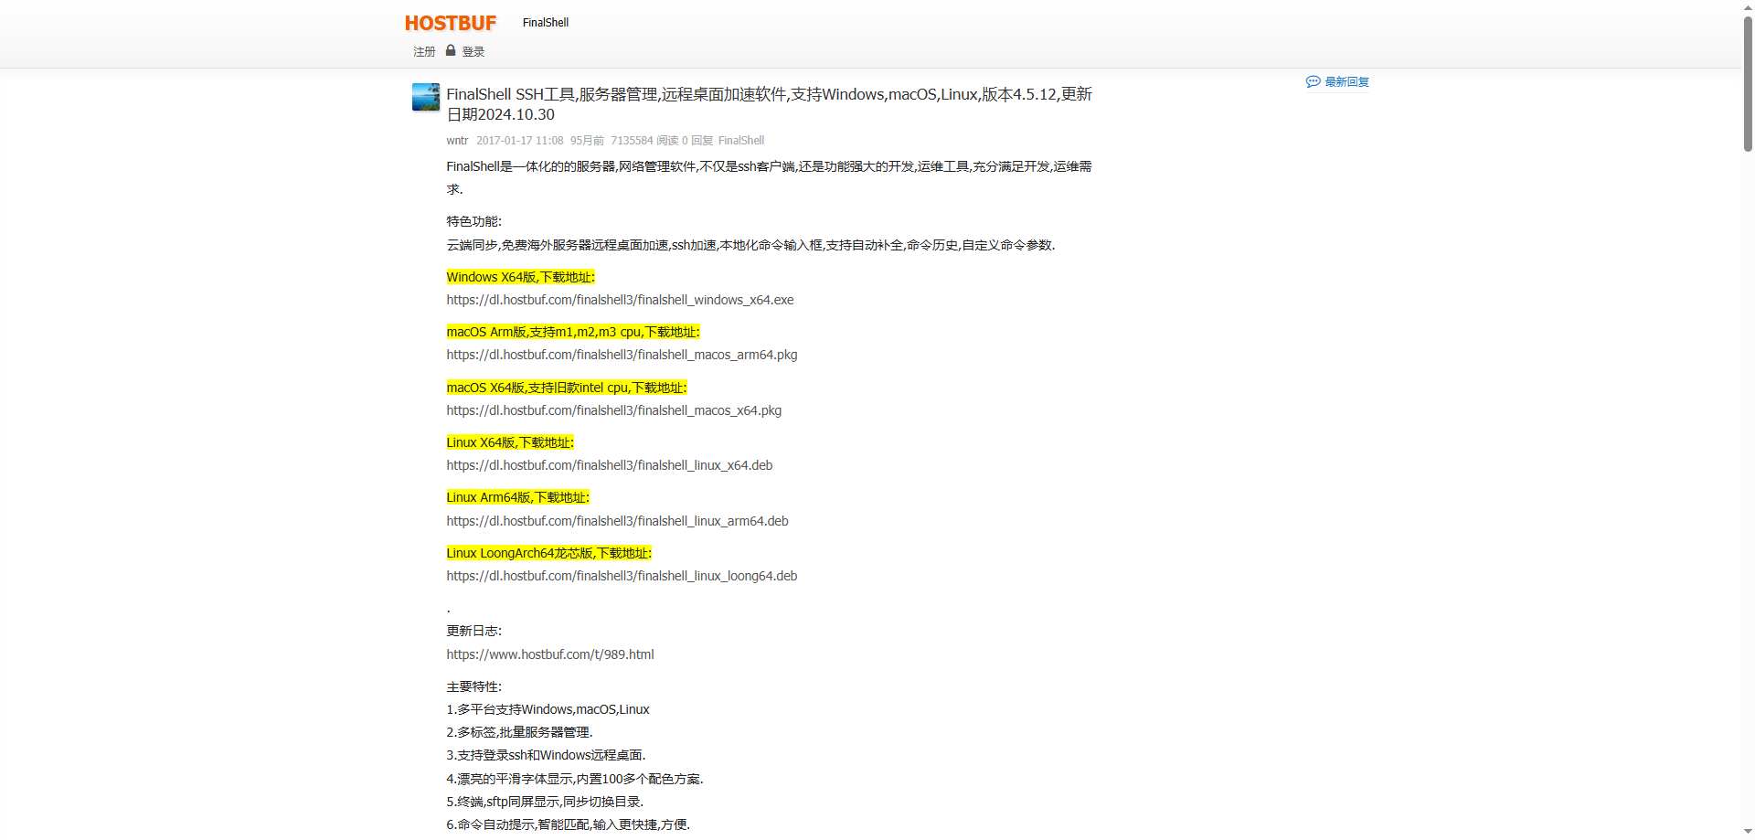Click the highlighted macOS X64版 heading
The height and width of the screenshot is (840, 1755).
pyautogui.click(x=567, y=388)
